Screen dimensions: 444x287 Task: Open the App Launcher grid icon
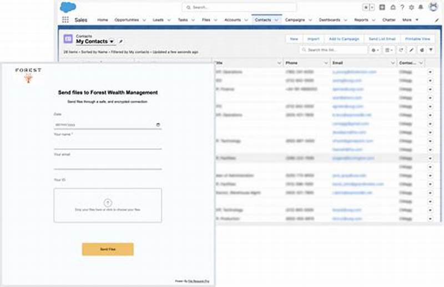65,20
